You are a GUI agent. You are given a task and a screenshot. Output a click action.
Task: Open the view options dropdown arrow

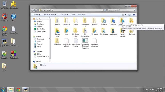point(125,15)
